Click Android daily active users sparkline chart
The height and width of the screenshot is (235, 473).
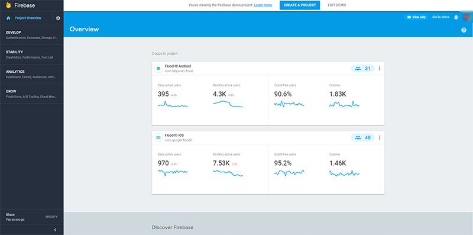[173, 105]
